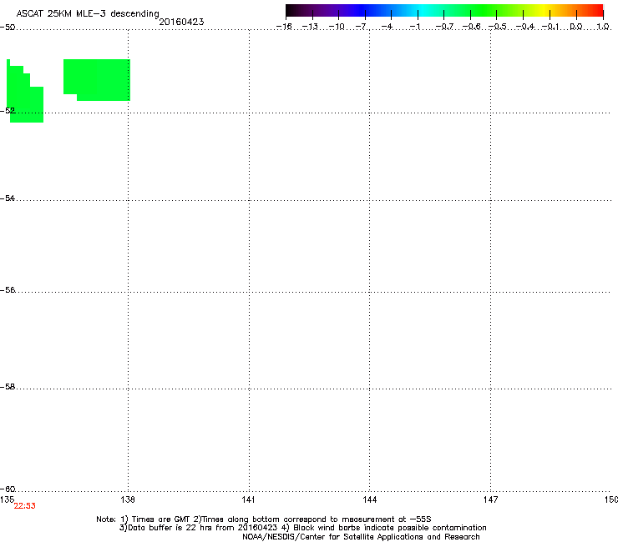Click the longitude label 147
This screenshot has width=618, height=542.
[490, 499]
